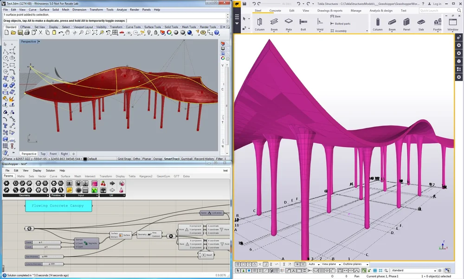
Task: Select the Plate creation tool
Action: tap(289, 22)
